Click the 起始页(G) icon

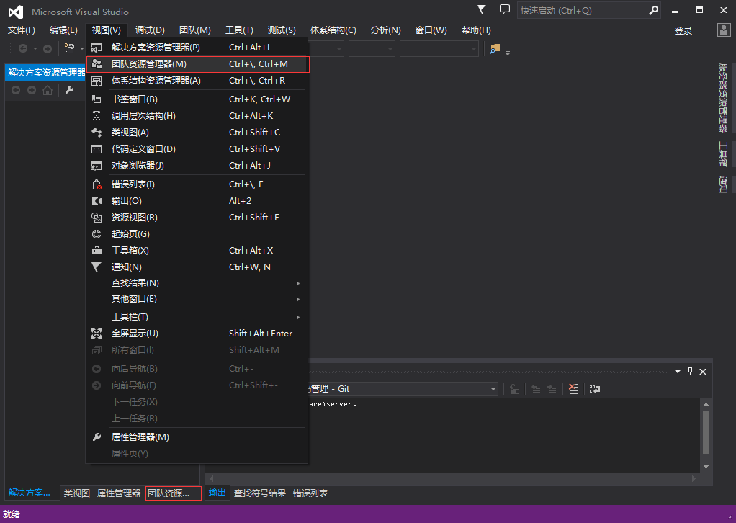(97, 234)
